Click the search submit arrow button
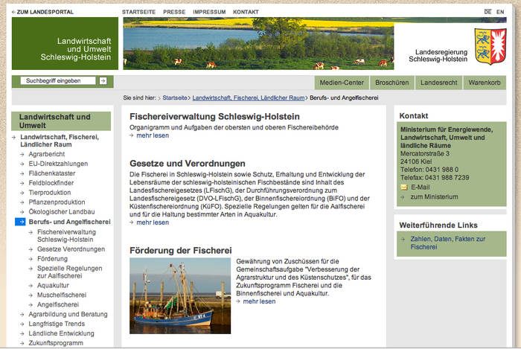This screenshot has width=521, height=349. (x=103, y=80)
